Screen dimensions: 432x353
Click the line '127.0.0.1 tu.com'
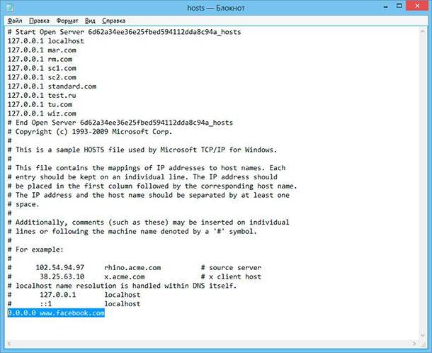(40, 104)
